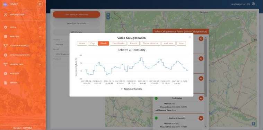
Task: Expand the Other Measurements menu arrow
Action: 40,55
